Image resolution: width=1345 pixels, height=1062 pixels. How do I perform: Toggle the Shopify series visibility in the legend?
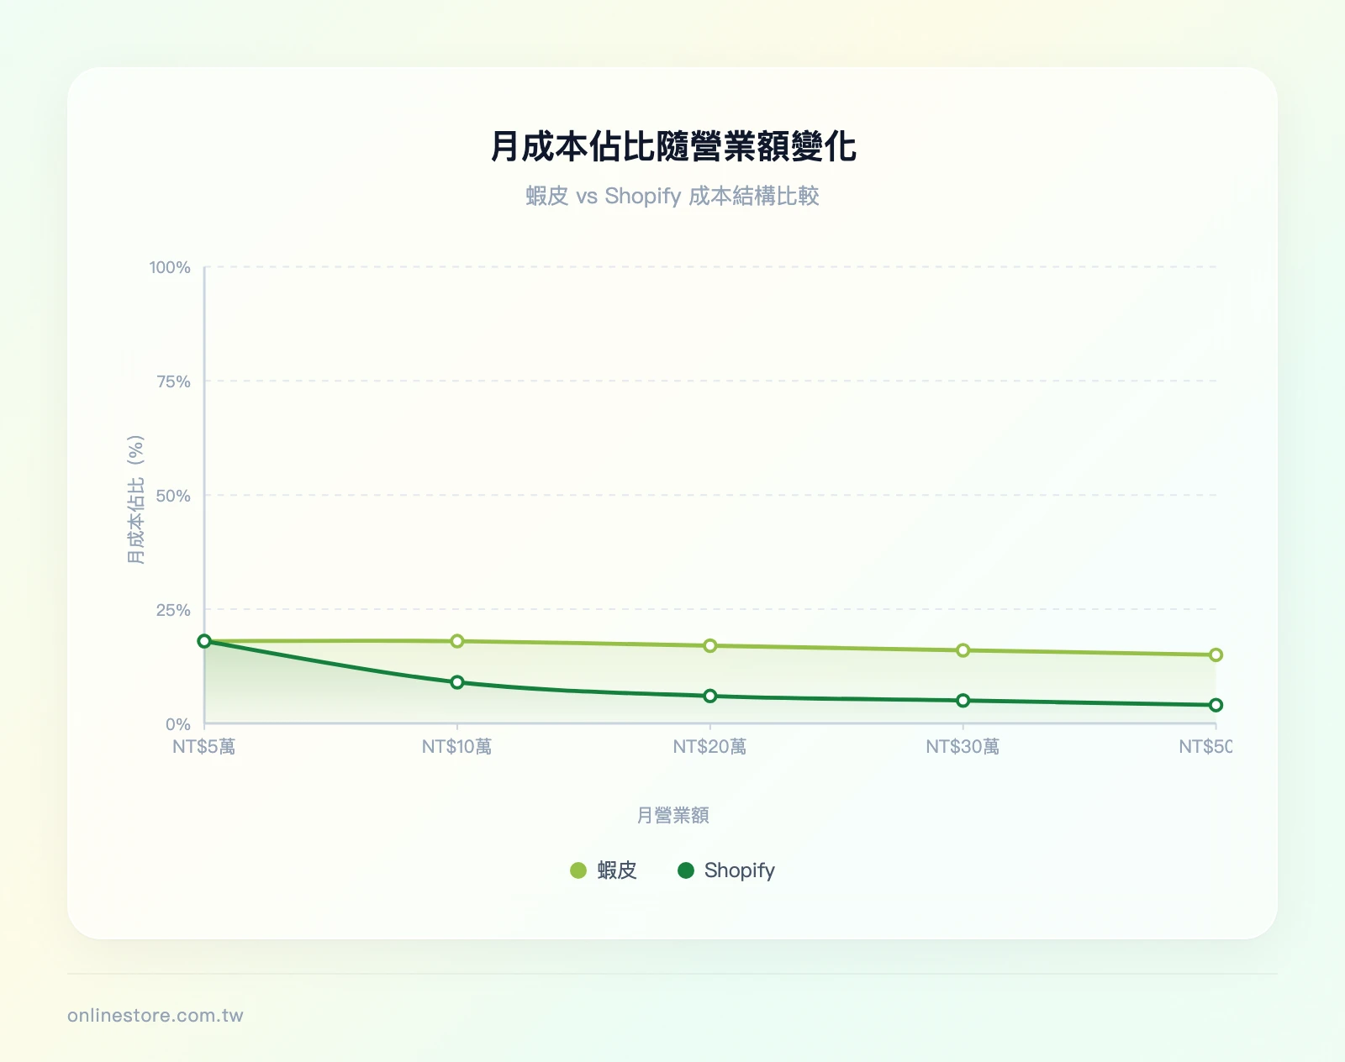click(x=738, y=871)
